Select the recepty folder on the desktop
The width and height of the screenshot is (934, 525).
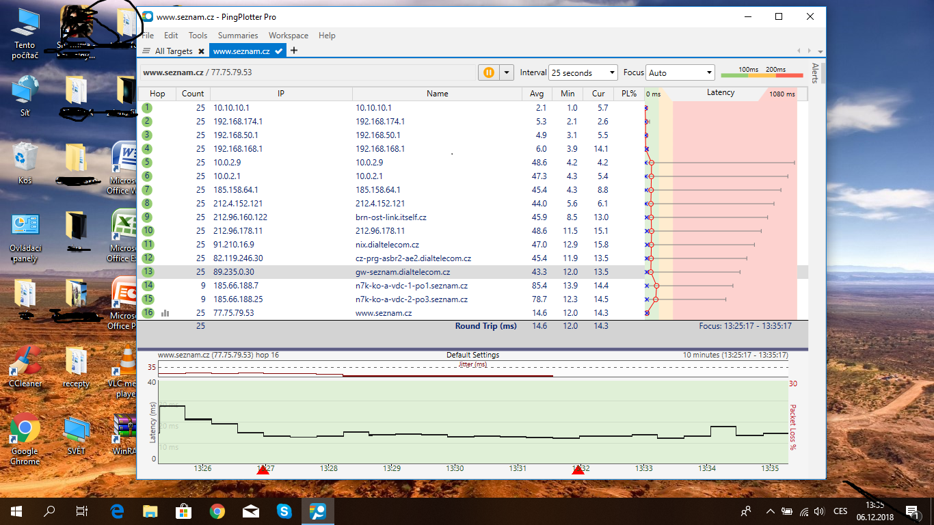[76, 367]
